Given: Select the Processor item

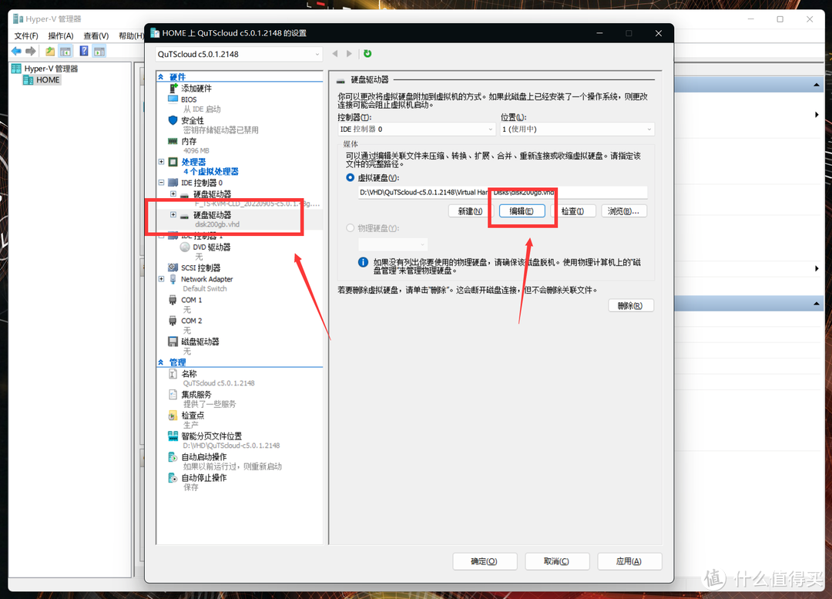Looking at the screenshot, I should [x=193, y=162].
